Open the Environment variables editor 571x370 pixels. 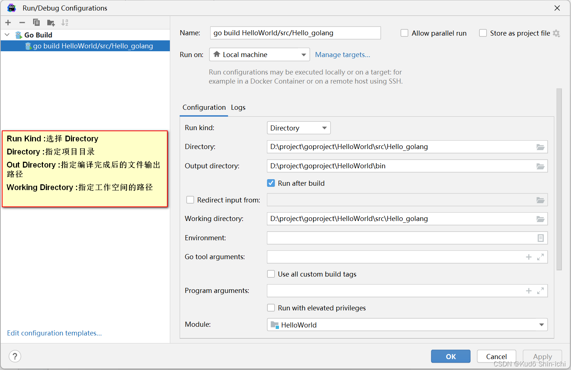540,238
